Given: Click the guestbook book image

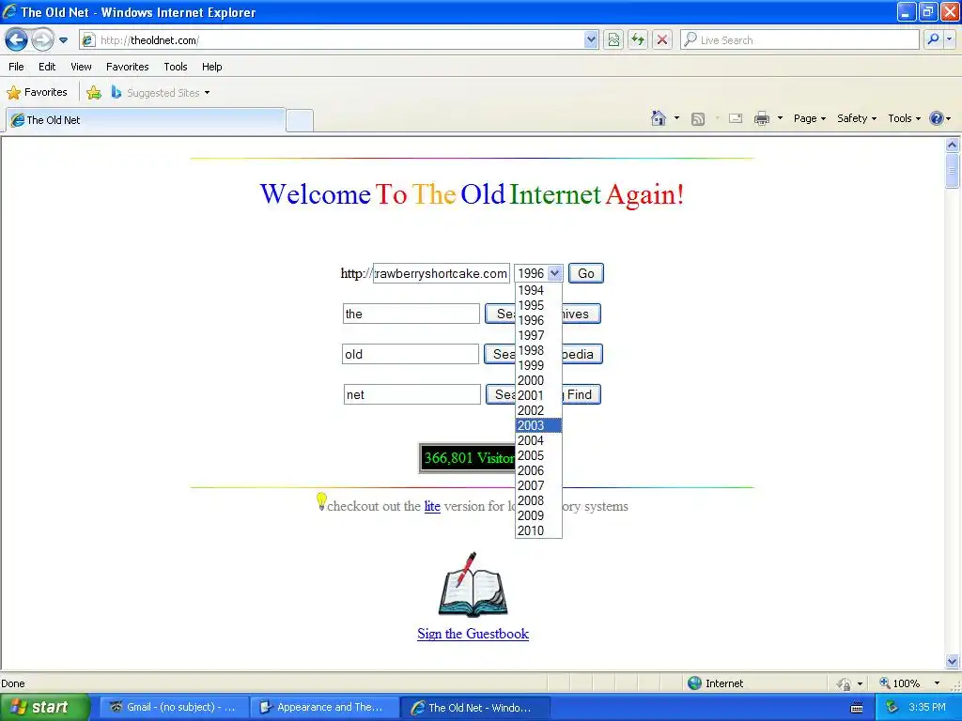Looking at the screenshot, I should click(x=473, y=585).
